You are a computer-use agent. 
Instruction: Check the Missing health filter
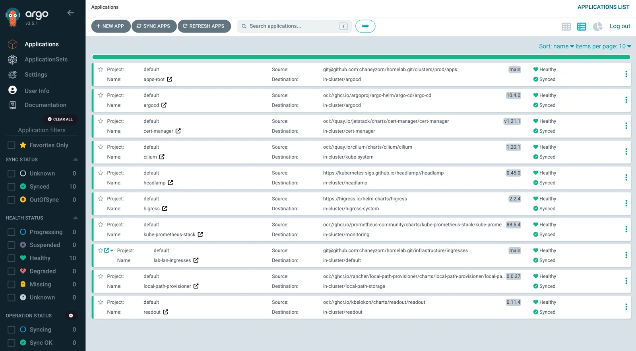pyautogui.click(x=12, y=284)
